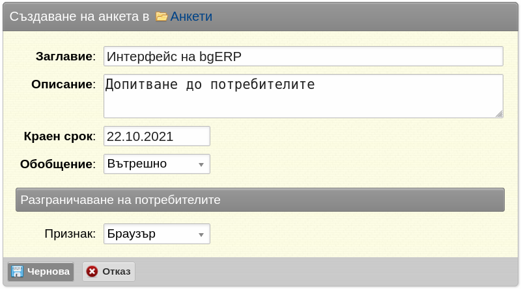Select the Краен срок date field
This screenshot has width=521, height=289.
(x=157, y=136)
